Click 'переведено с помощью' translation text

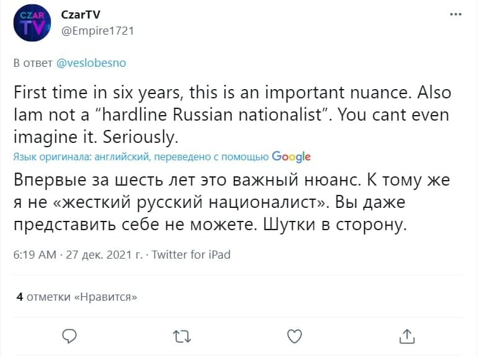point(211,157)
